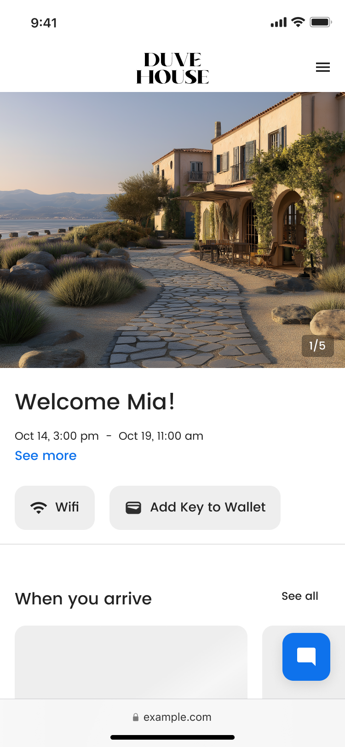Tap the Duve House logo
345x747 pixels.
point(172,68)
